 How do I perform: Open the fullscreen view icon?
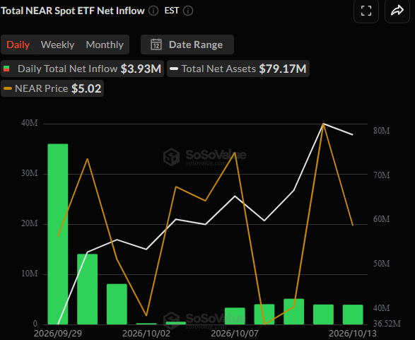366,11
